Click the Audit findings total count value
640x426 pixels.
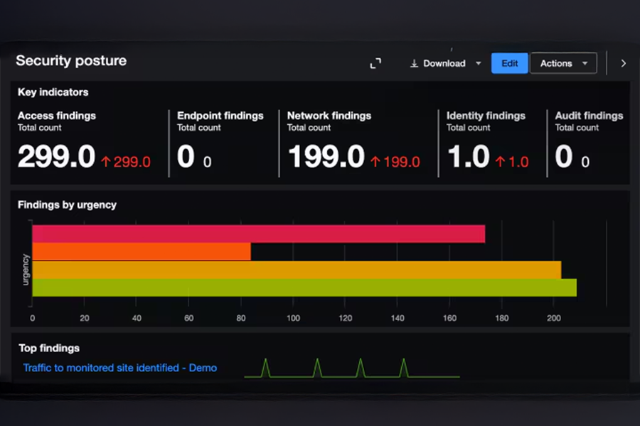coord(564,157)
